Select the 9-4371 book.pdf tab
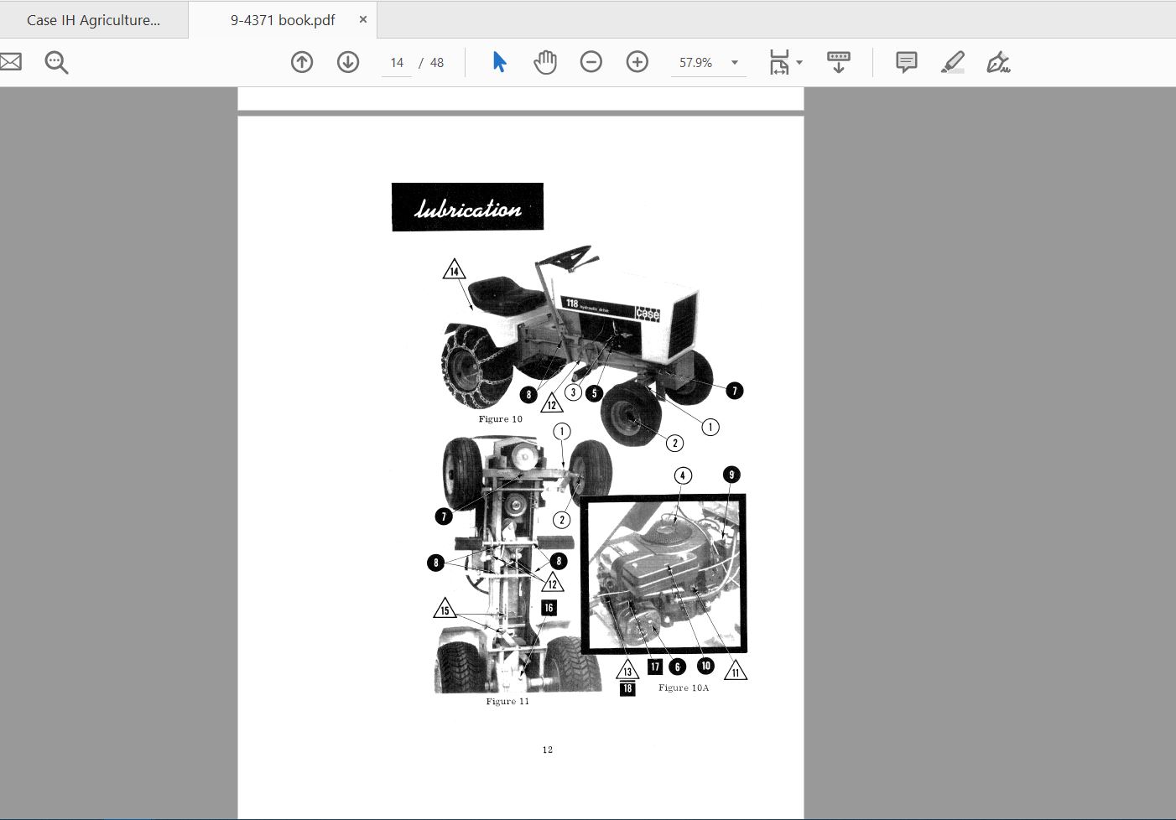The width and height of the screenshot is (1176, 820). pyautogui.click(x=282, y=20)
